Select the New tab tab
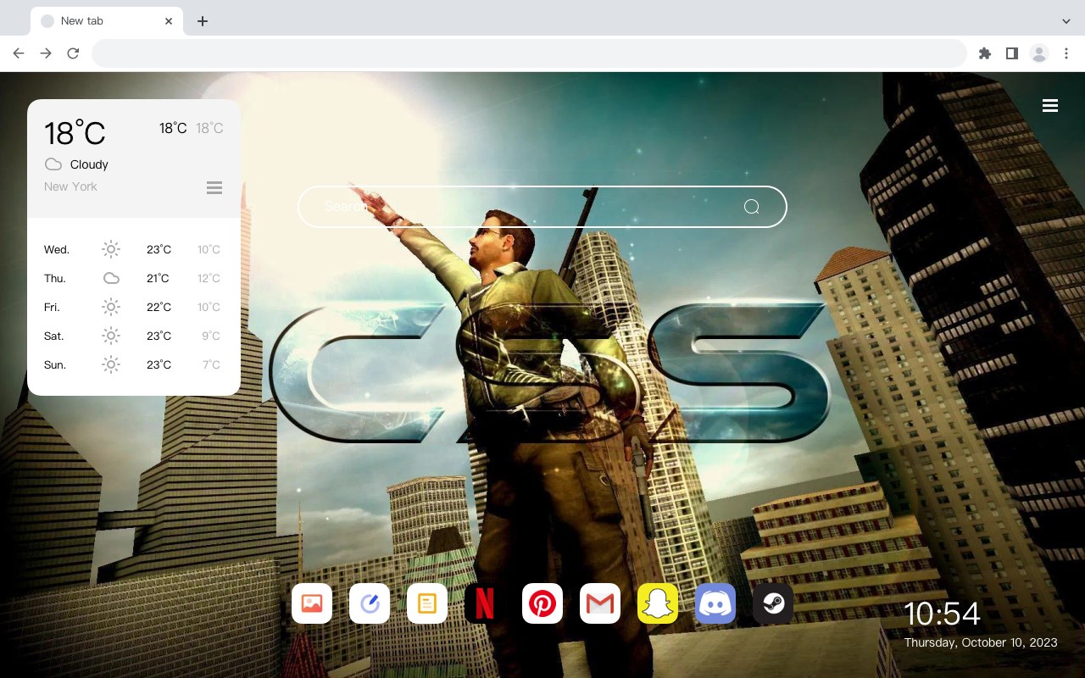The height and width of the screenshot is (678, 1085). [x=107, y=21]
